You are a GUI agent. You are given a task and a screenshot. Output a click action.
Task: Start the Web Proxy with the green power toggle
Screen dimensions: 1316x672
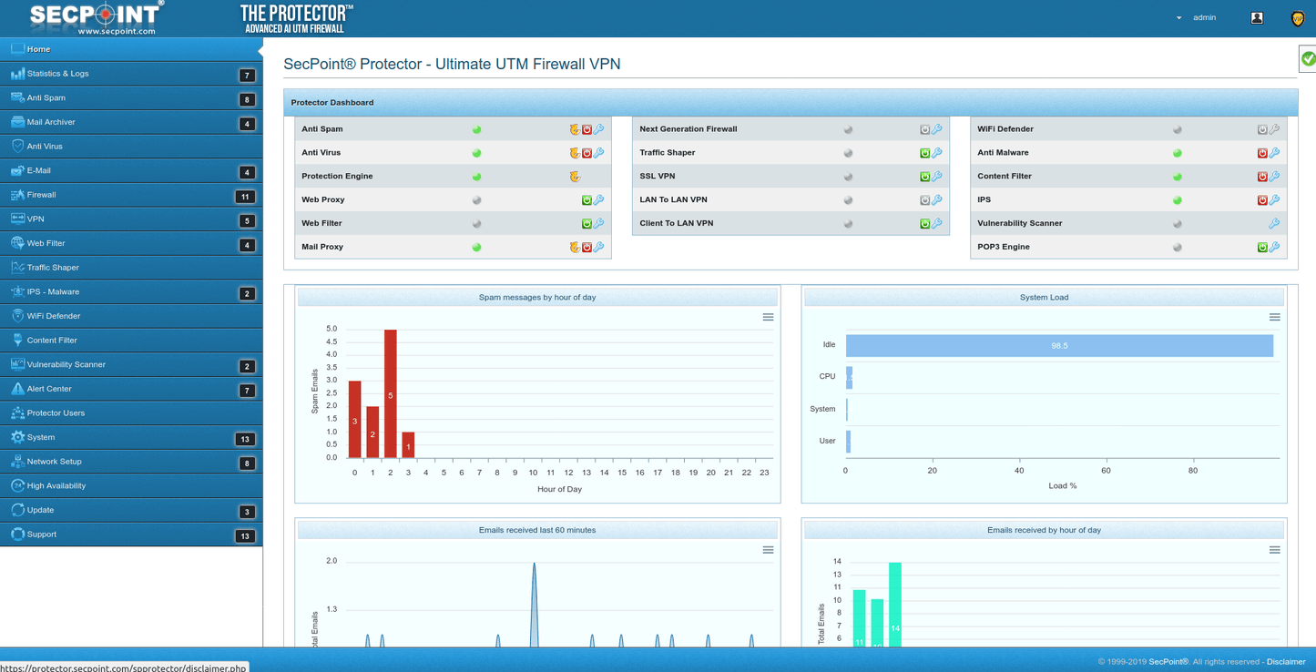pos(587,199)
